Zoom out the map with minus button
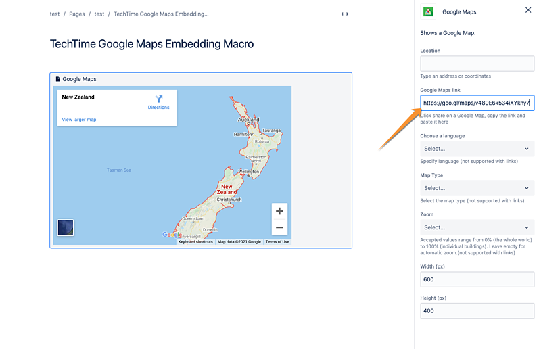541x349 pixels. (279, 227)
